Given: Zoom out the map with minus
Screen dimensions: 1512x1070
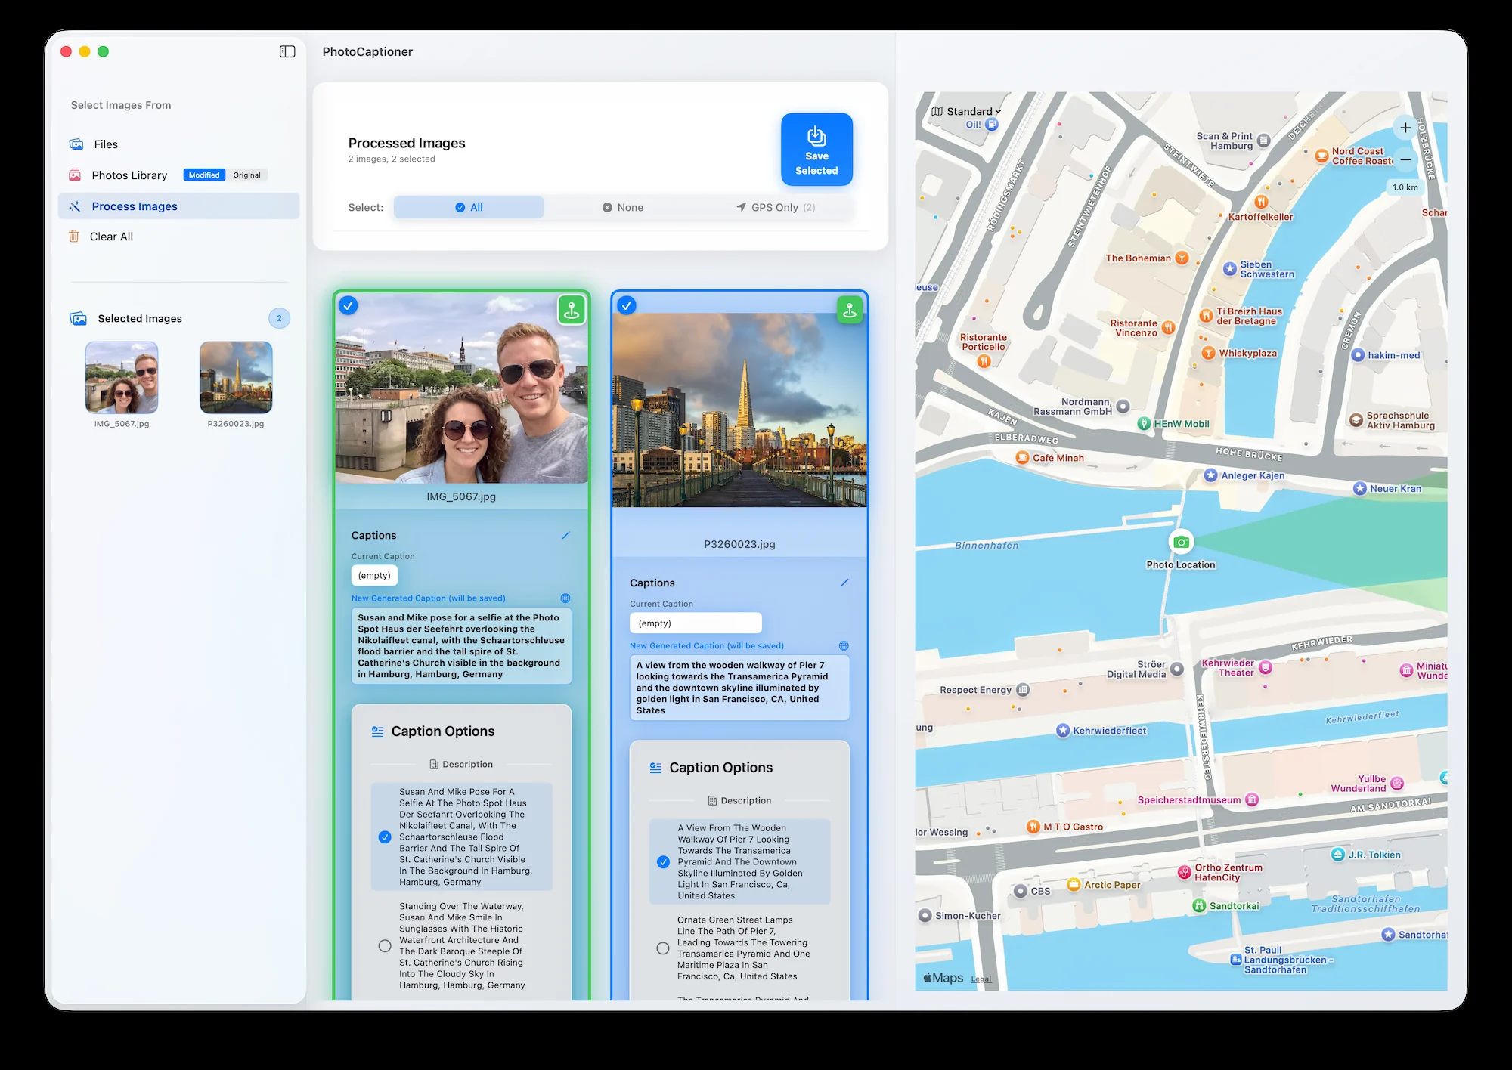Looking at the screenshot, I should click(x=1405, y=159).
